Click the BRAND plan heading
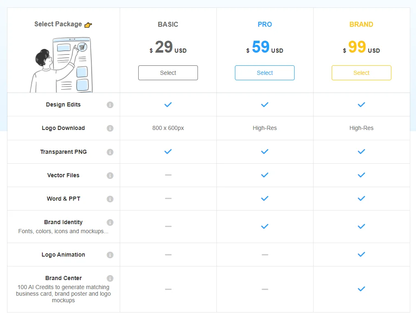 click(x=361, y=24)
